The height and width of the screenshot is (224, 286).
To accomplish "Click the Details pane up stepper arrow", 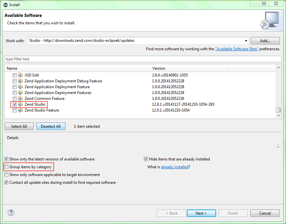I will [278, 145].
